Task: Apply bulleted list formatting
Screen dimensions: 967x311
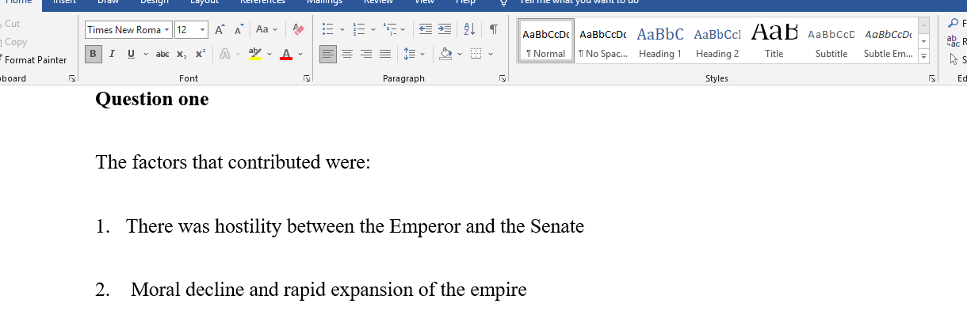Action: tap(328, 30)
